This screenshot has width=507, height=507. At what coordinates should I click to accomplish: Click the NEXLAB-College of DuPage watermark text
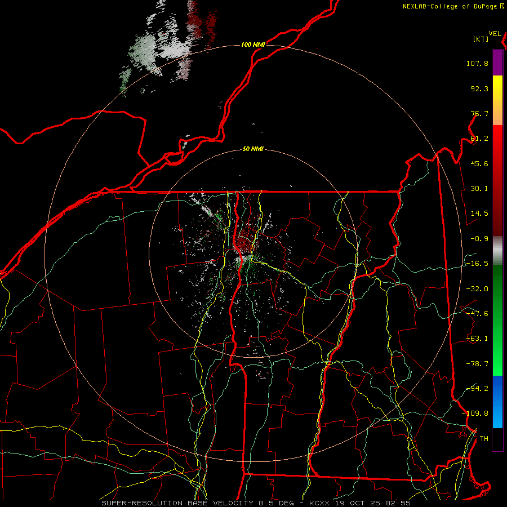coord(453,6)
